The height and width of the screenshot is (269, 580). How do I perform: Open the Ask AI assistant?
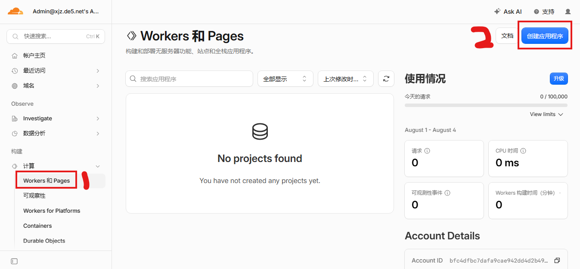[x=508, y=12]
